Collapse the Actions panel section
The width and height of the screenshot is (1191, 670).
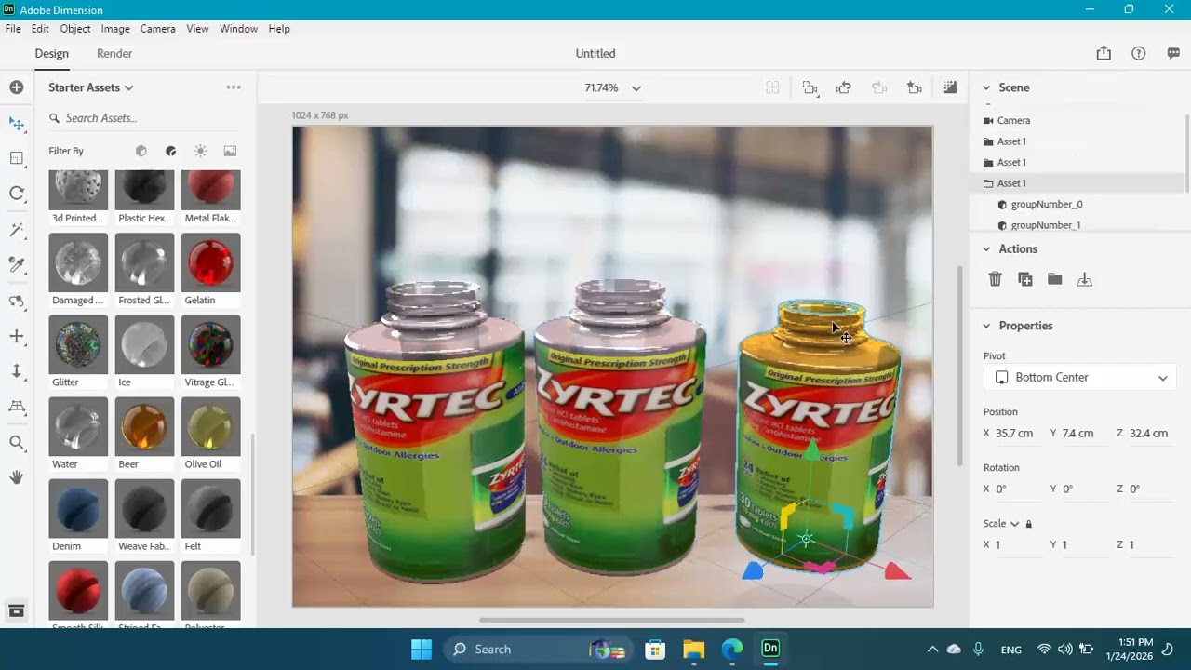coord(986,249)
